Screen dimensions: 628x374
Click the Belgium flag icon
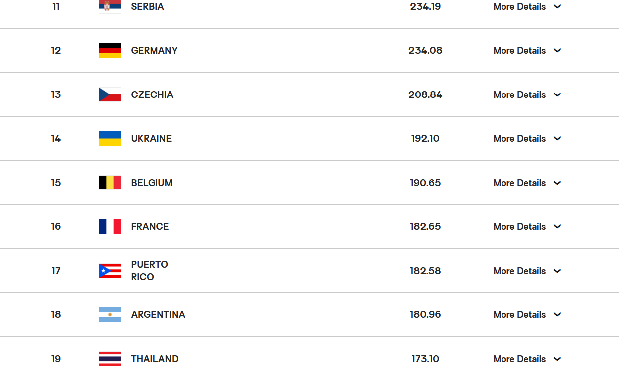point(110,183)
